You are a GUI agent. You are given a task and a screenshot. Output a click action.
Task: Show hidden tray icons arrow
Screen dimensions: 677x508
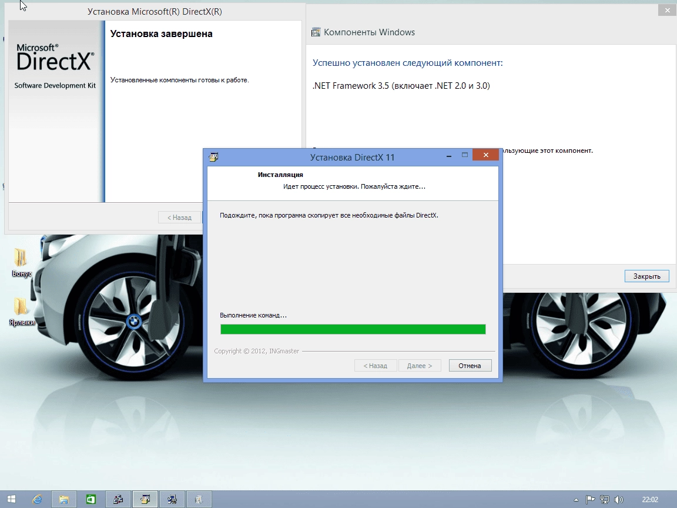576,500
